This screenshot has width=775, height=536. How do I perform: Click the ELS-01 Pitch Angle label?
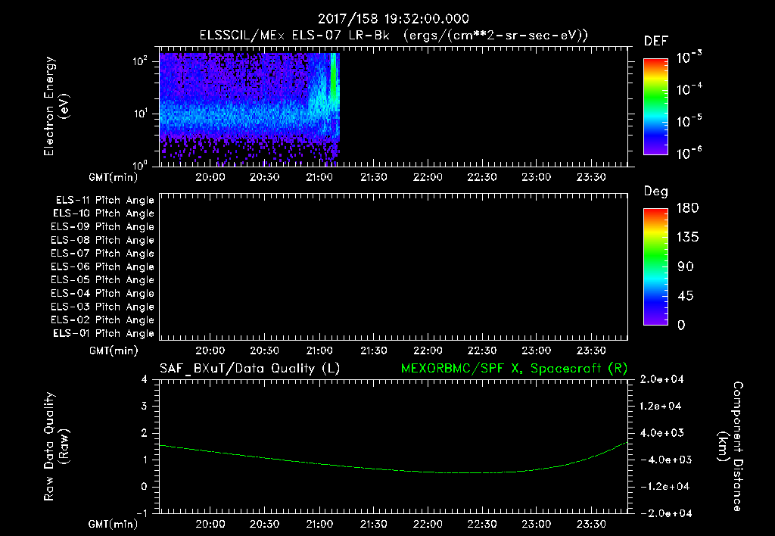tap(104, 333)
